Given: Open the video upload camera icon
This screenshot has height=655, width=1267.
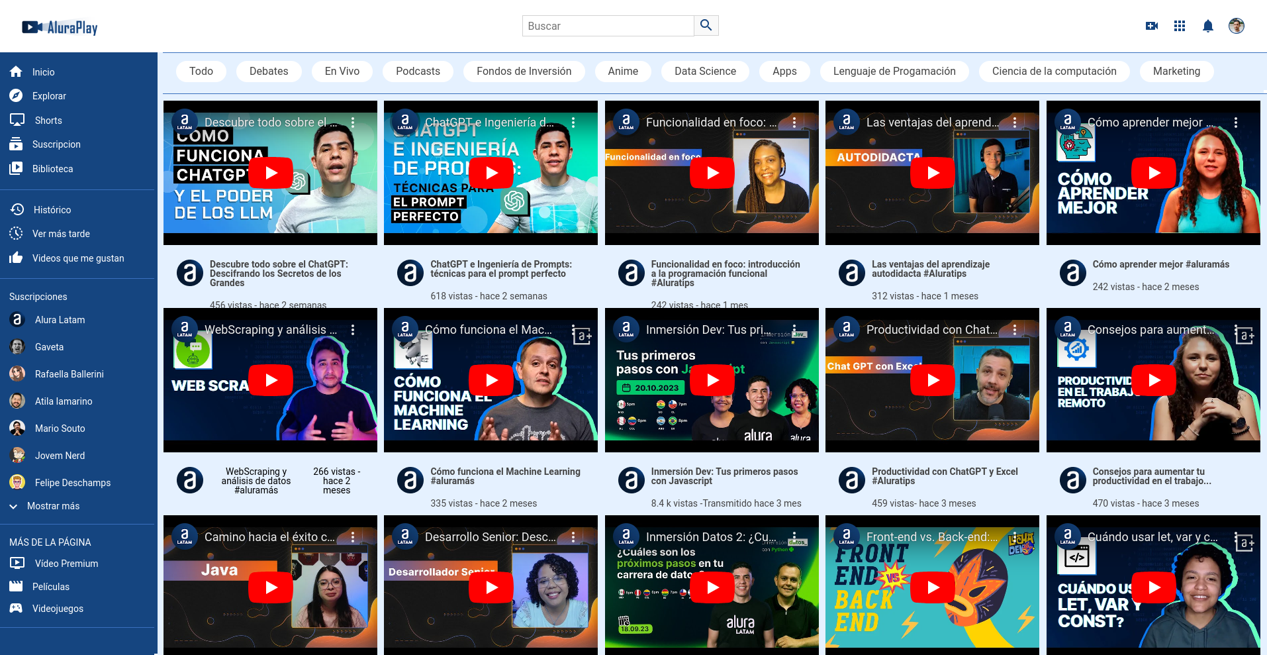Looking at the screenshot, I should click(x=1152, y=26).
